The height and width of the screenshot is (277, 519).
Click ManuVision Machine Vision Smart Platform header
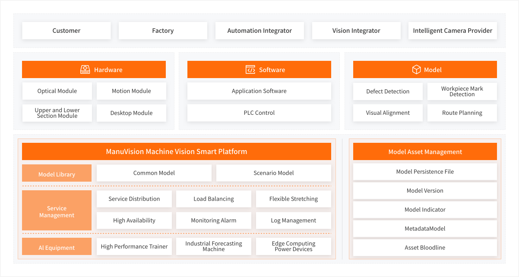(177, 151)
